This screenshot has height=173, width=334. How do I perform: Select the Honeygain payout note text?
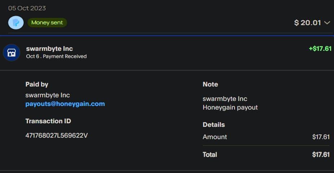(230, 107)
